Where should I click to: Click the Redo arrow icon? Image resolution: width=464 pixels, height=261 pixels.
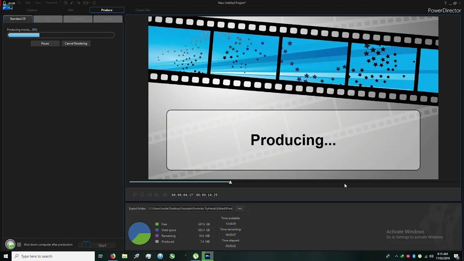(x=79, y=3)
